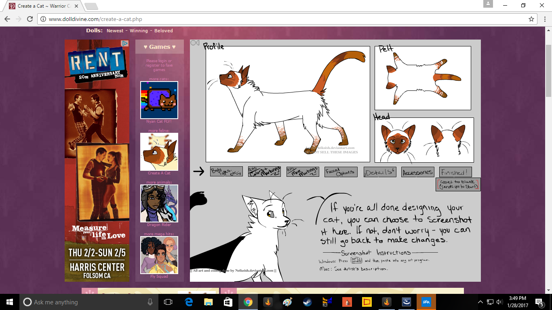Open the Paint palette taskbar icon
Image resolution: width=552 pixels, height=310 pixels.
287,302
